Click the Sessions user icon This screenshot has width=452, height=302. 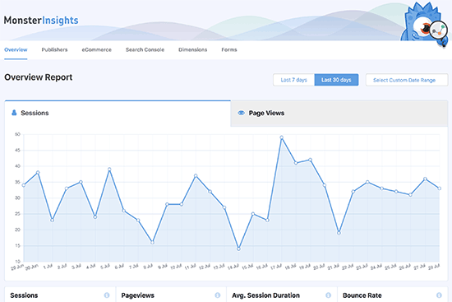click(14, 113)
